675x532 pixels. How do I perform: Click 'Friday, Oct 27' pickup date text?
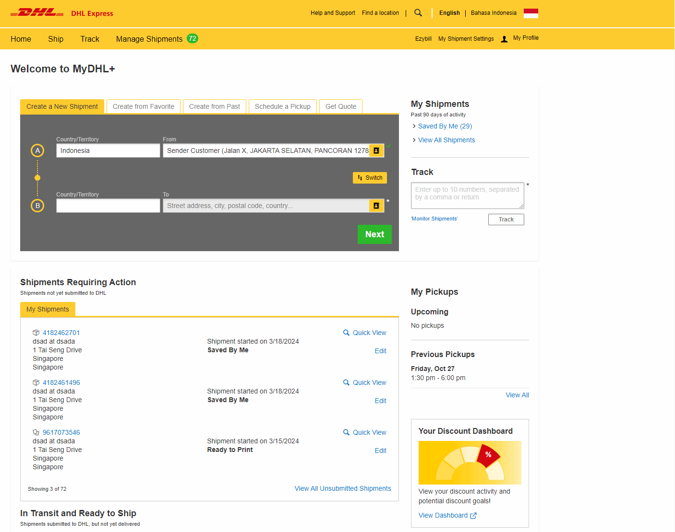coord(433,369)
